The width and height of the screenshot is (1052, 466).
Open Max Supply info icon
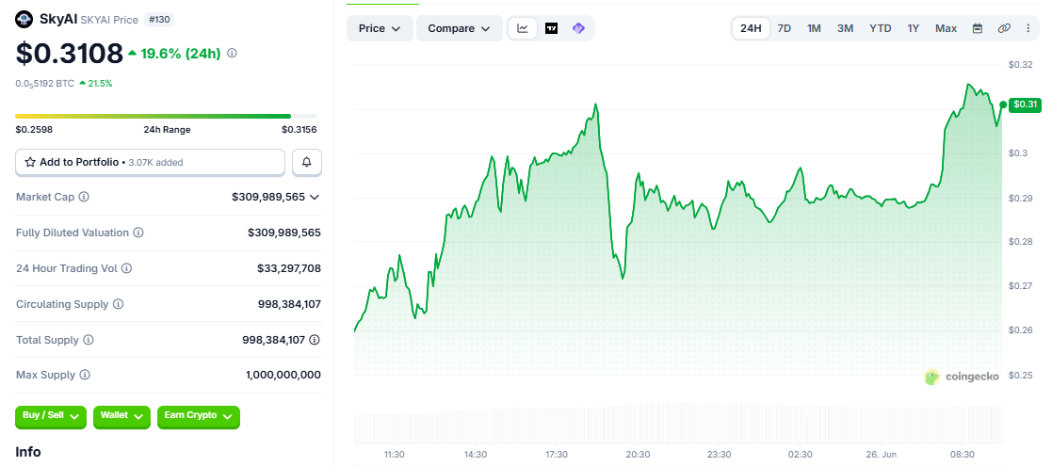click(85, 375)
